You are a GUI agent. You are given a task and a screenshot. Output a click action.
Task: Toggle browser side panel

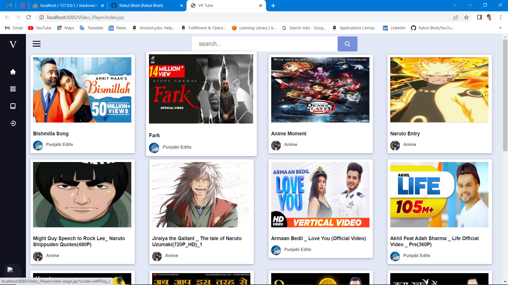(x=479, y=17)
